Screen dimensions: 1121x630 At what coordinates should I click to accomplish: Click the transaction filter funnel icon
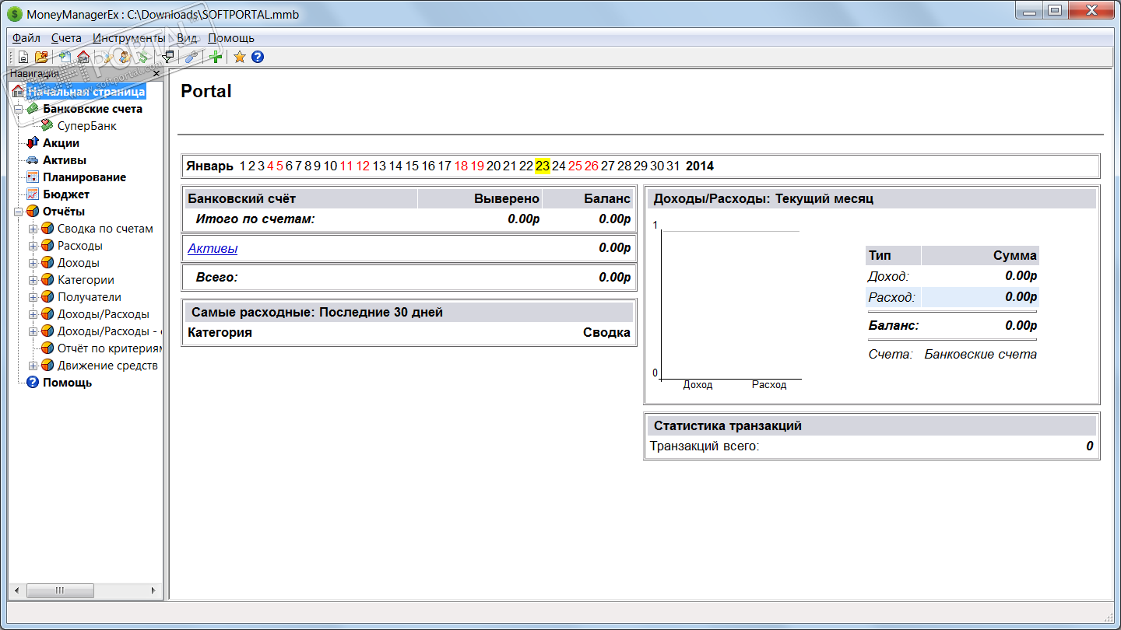167,57
